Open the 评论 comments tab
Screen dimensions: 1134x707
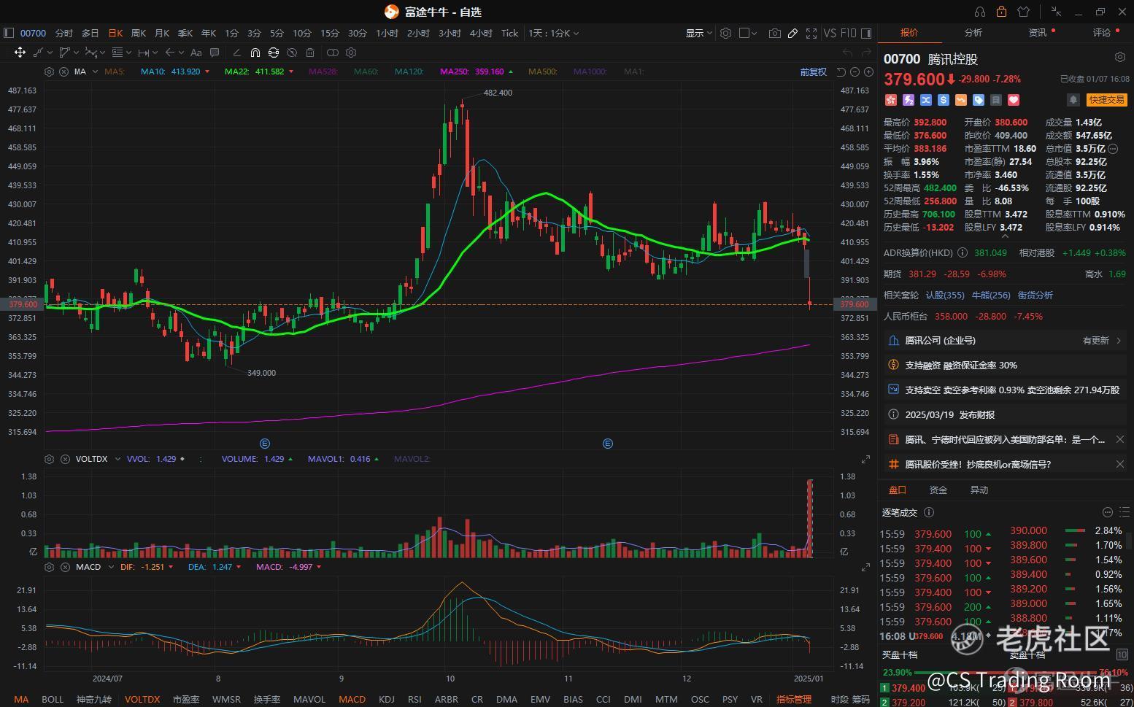click(1102, 33)
